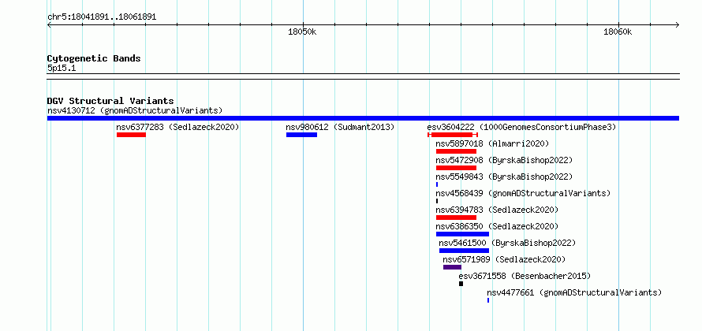This screenshot has height=331, width=702.
Task: Click the red nsv5897018 variant bar
Action: click(x=456, y=151)
